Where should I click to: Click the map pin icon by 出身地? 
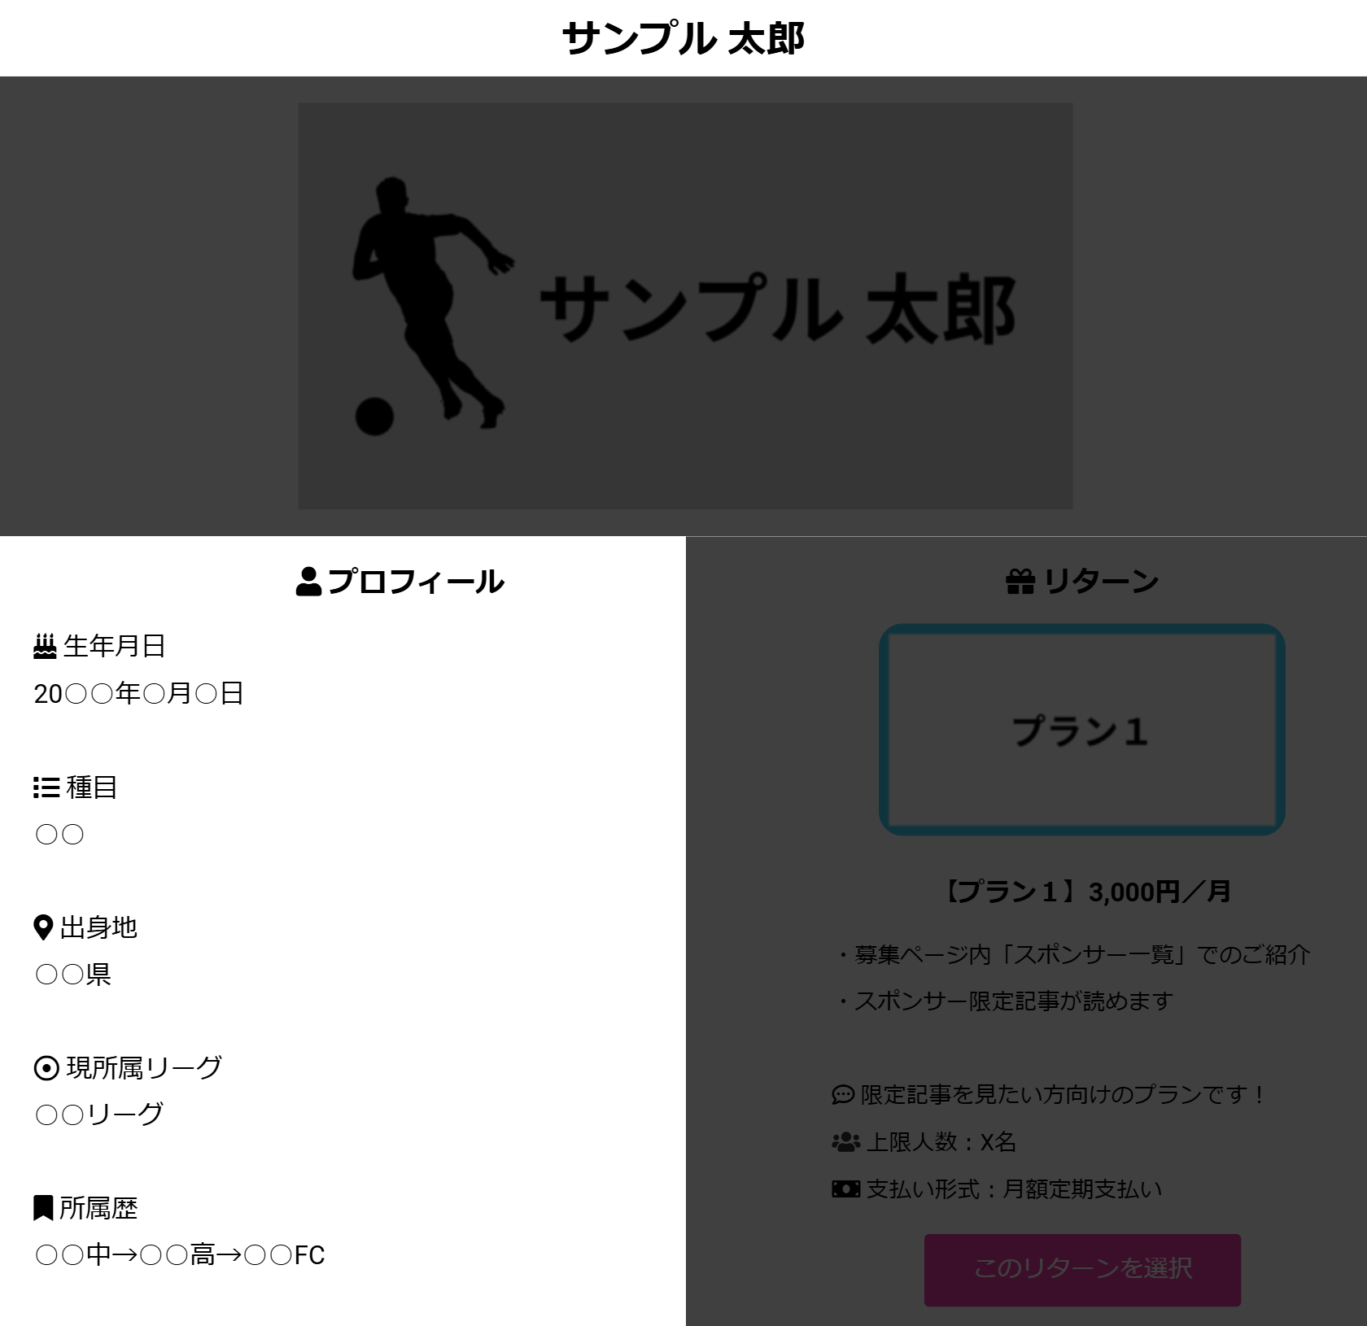(43, 927)
